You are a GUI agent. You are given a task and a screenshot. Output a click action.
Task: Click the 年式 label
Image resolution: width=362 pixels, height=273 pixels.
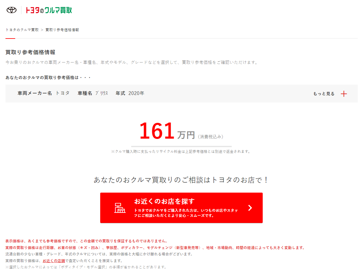120,93
